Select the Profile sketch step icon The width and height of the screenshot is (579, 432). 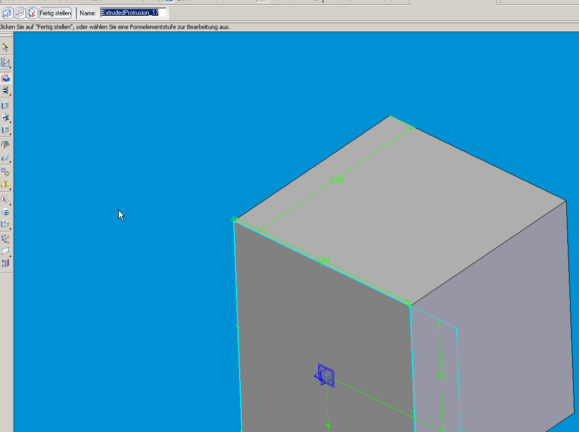(x=20, y=13)
